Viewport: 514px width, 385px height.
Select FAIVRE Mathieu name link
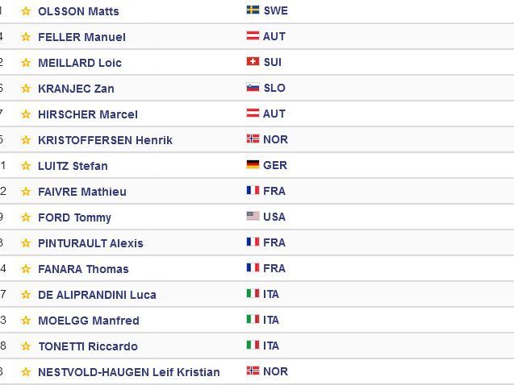coord(82,192)
